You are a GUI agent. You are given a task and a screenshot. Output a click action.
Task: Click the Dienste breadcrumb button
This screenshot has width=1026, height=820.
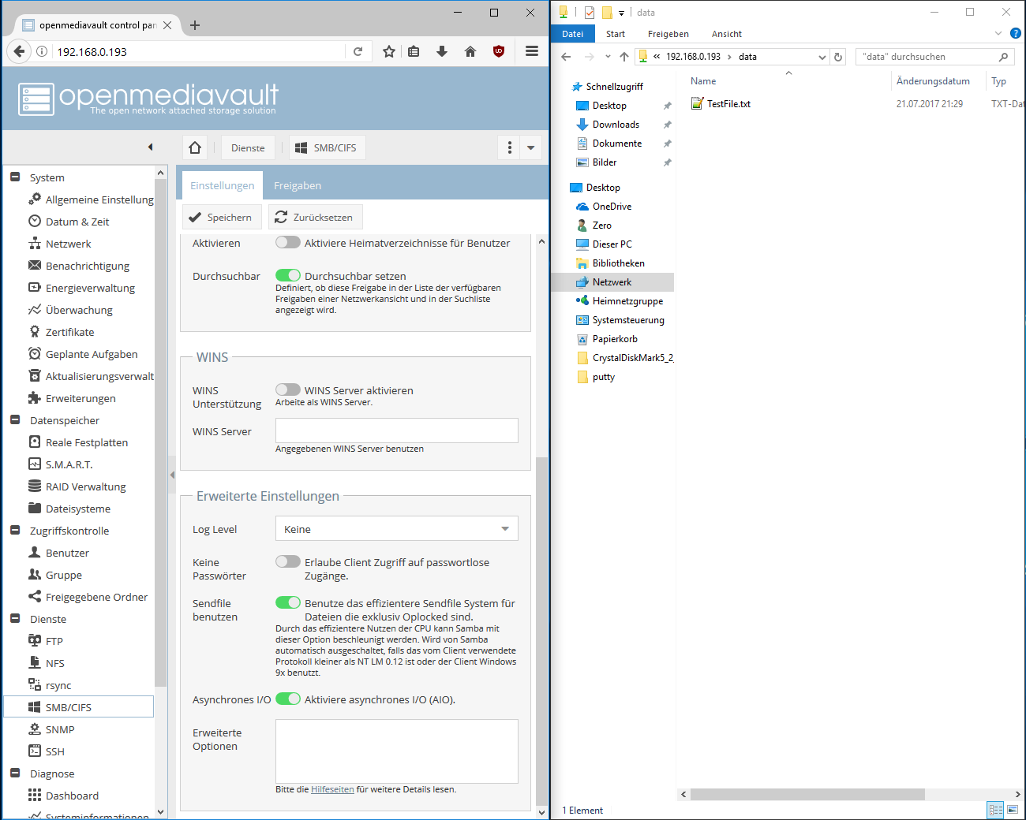tap(248, 147)
